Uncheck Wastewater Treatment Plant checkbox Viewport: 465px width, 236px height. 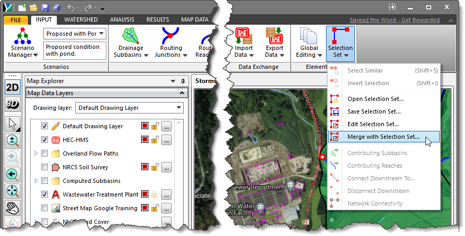44,194
